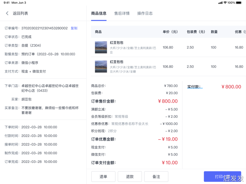Image resolution: width=246 pixels, height=184 pixels.
Task: Click 包装费 value ￥20.00
Action: pyautogui.click(x=172, y=93)
